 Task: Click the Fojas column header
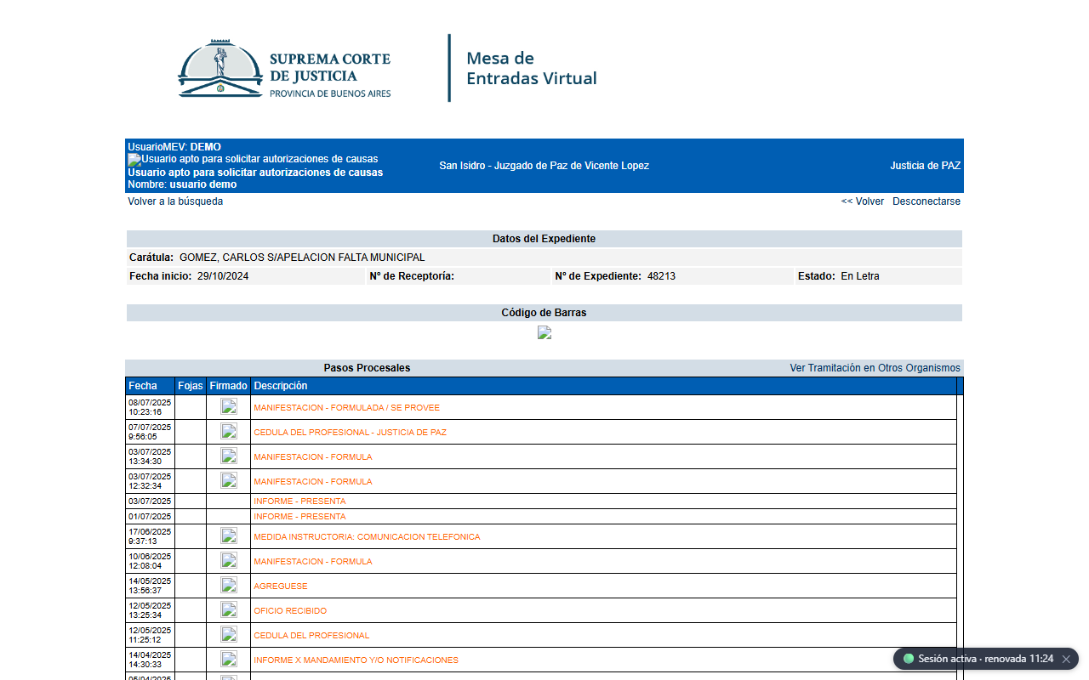pos(191,386)
